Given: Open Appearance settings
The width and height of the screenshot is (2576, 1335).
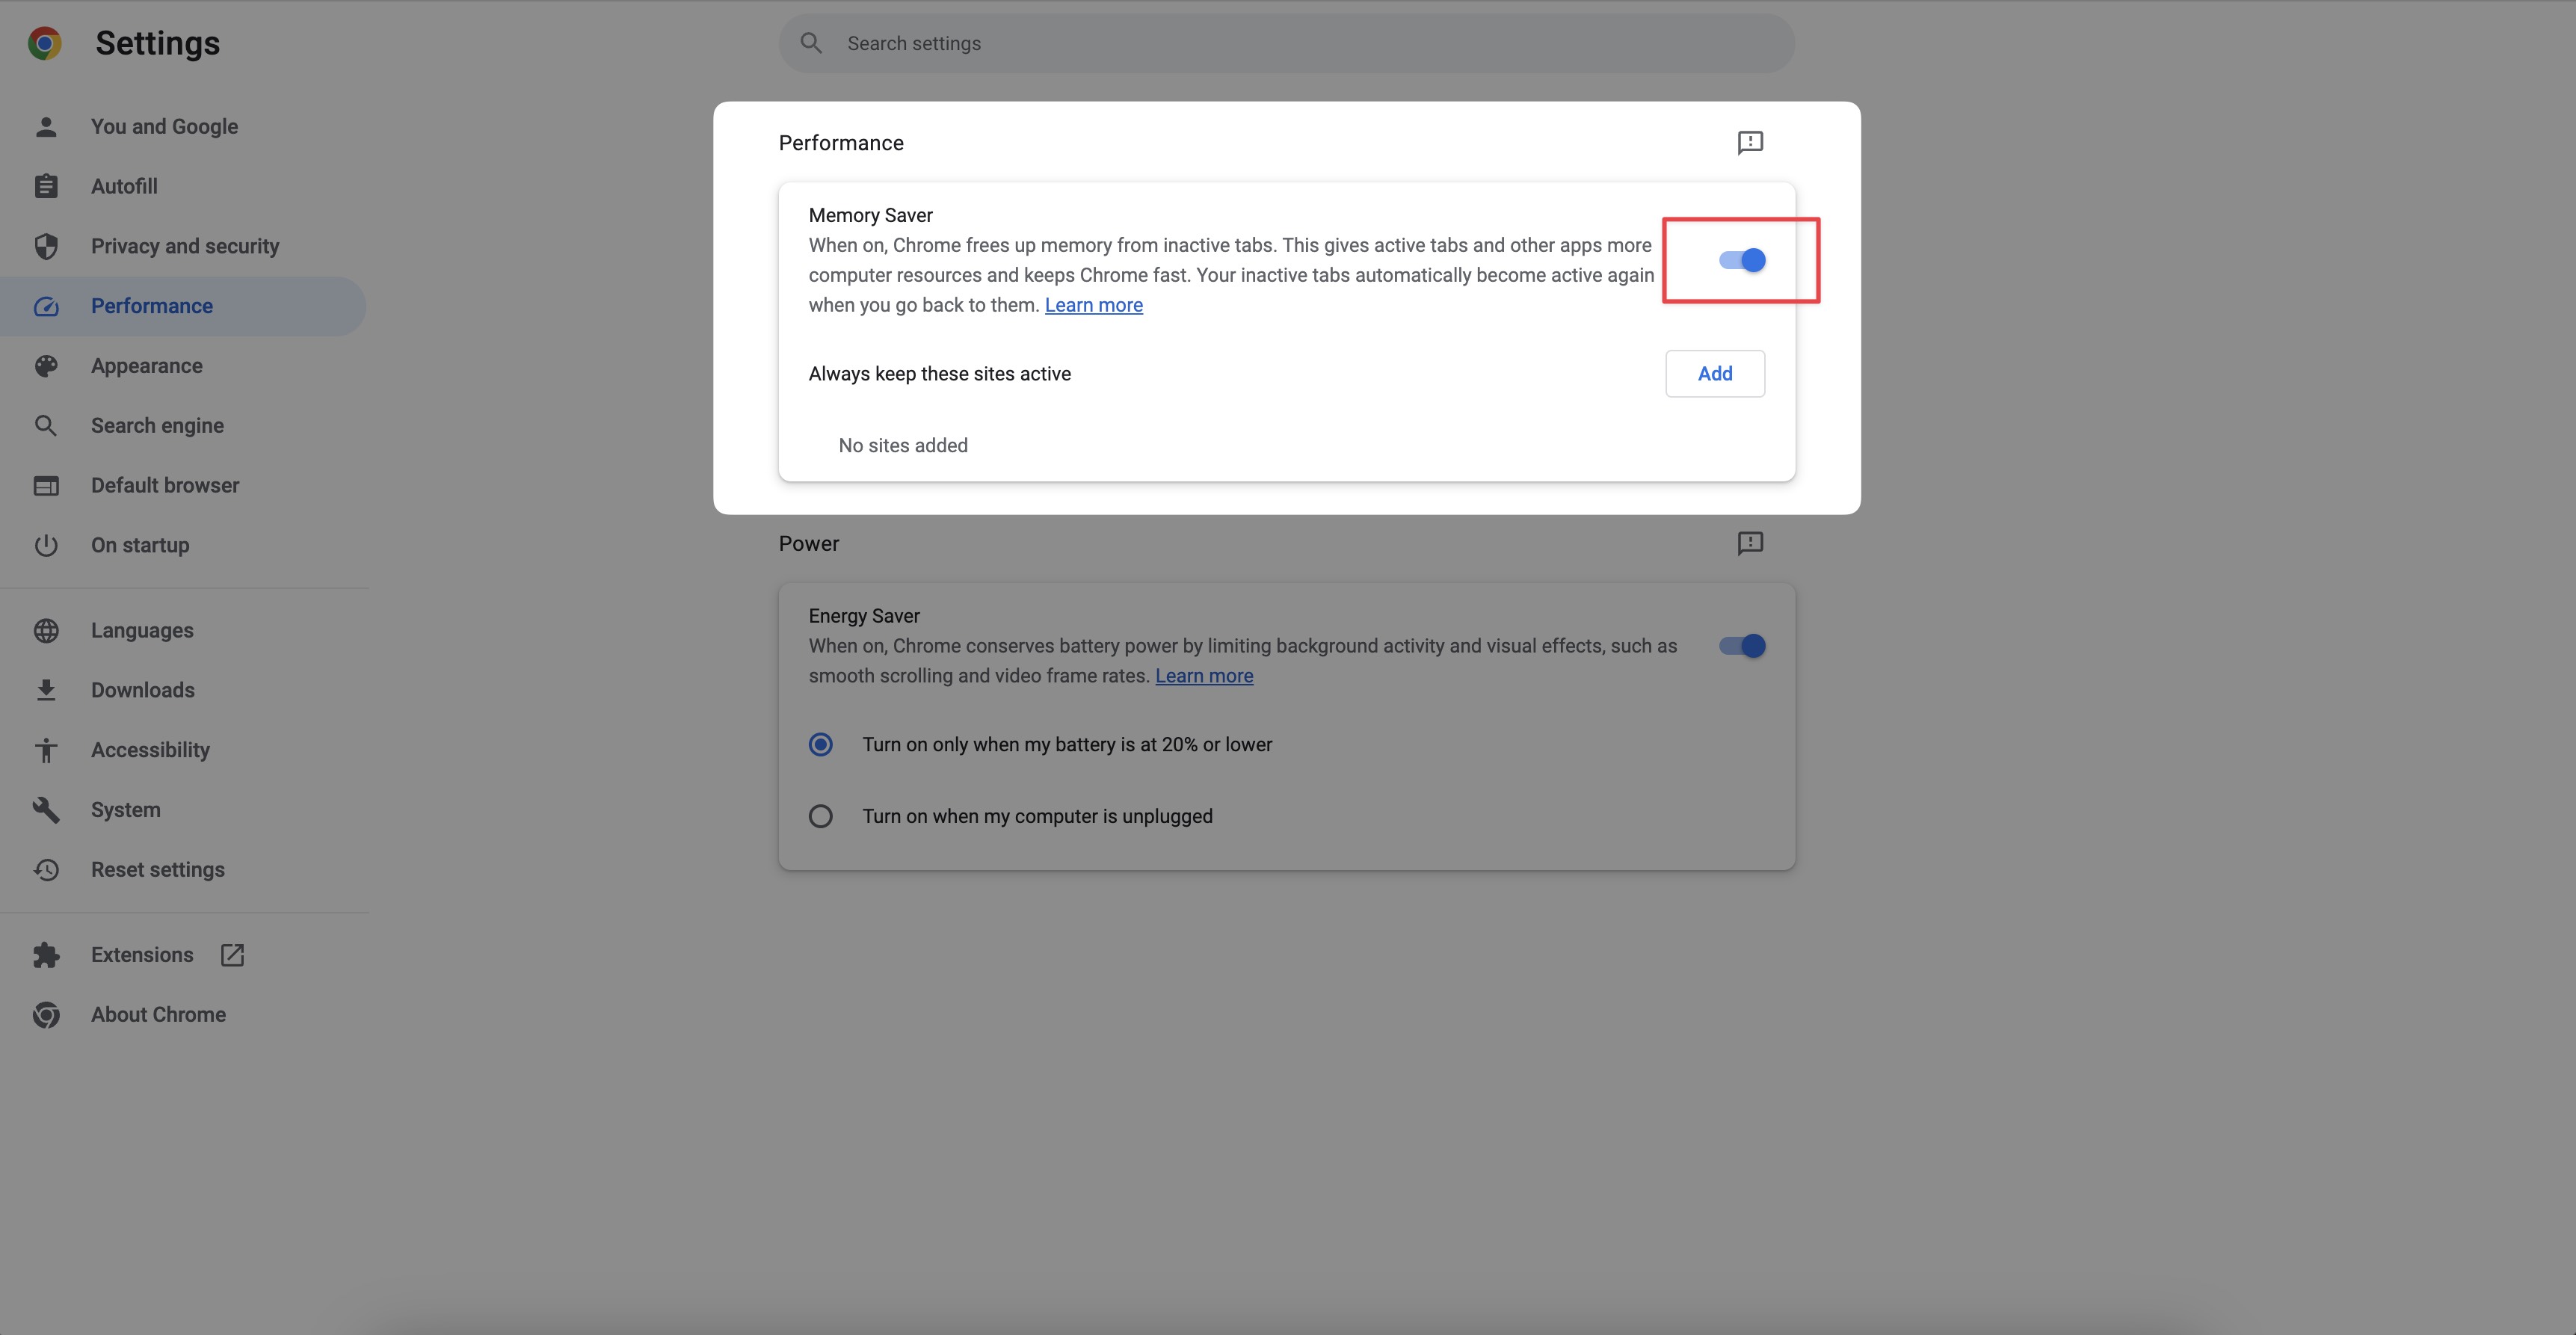Looking at the screenshot, I should point(147,366).
